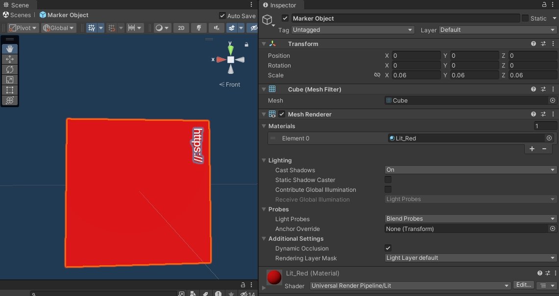The height and width of the screenshot is (296, 559).
Task: Remove material element with minus button
Action: [544, 149]
